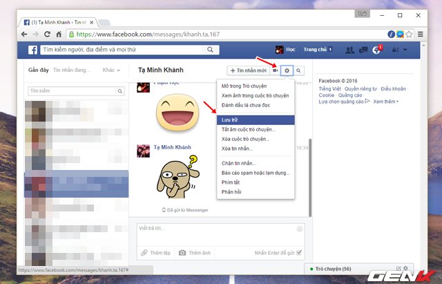Expand the 'Khác' dropdown
Viewport: 442px width, 284px height.
110,70
